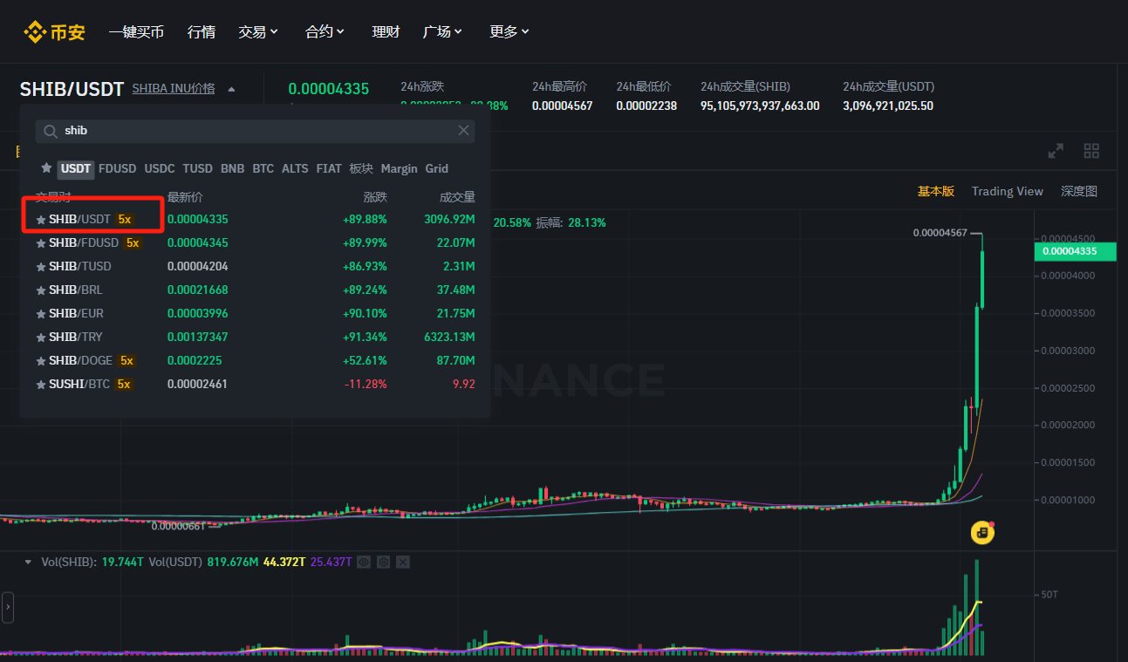The image size is (1128, 662).
Task: Sort pairs by 成交量 column
Action: 457,198
